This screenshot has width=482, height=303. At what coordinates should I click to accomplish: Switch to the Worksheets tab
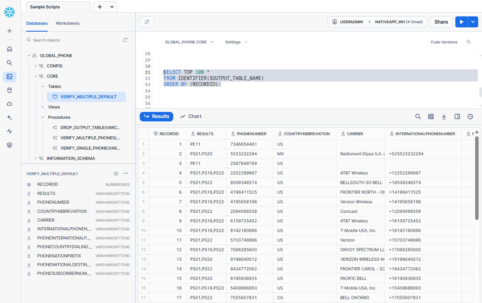(x=68, y=23)
